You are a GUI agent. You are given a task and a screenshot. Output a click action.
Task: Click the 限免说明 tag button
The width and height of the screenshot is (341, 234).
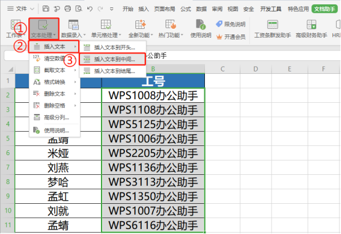(x=231, y=24)
